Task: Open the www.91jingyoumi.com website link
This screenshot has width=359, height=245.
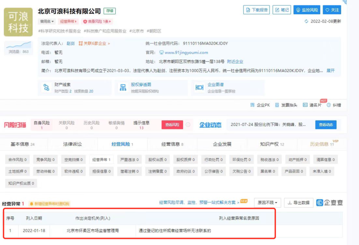Action: pyautogui.click(x=186, y=53)
